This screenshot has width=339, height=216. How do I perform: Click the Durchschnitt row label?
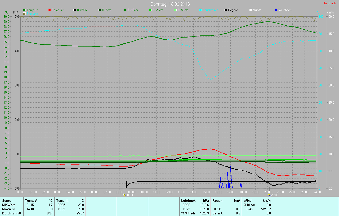click(12, 213)
